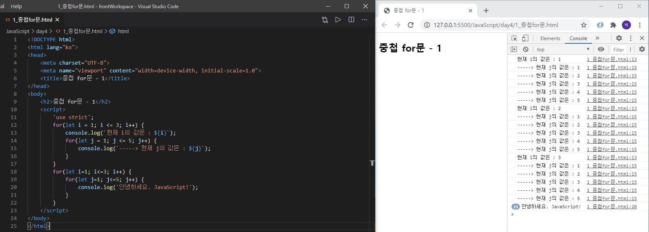The image size is (649, 232).
Task: Activate DevTools inspect element picker
Action: click(x=514, y=38)
